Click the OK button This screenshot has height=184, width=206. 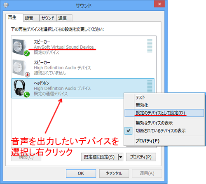pos(81,173)
